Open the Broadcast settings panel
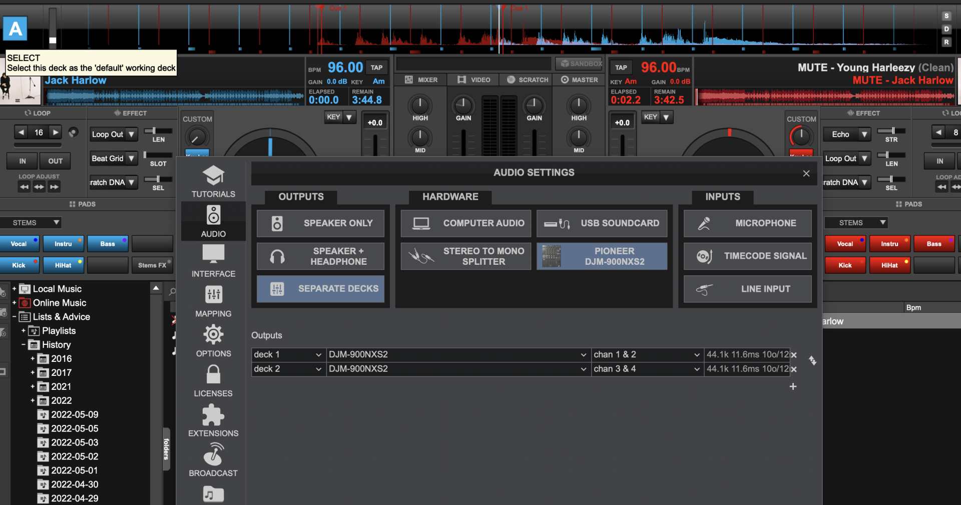 pyautogui.click(x=213, y=459)
